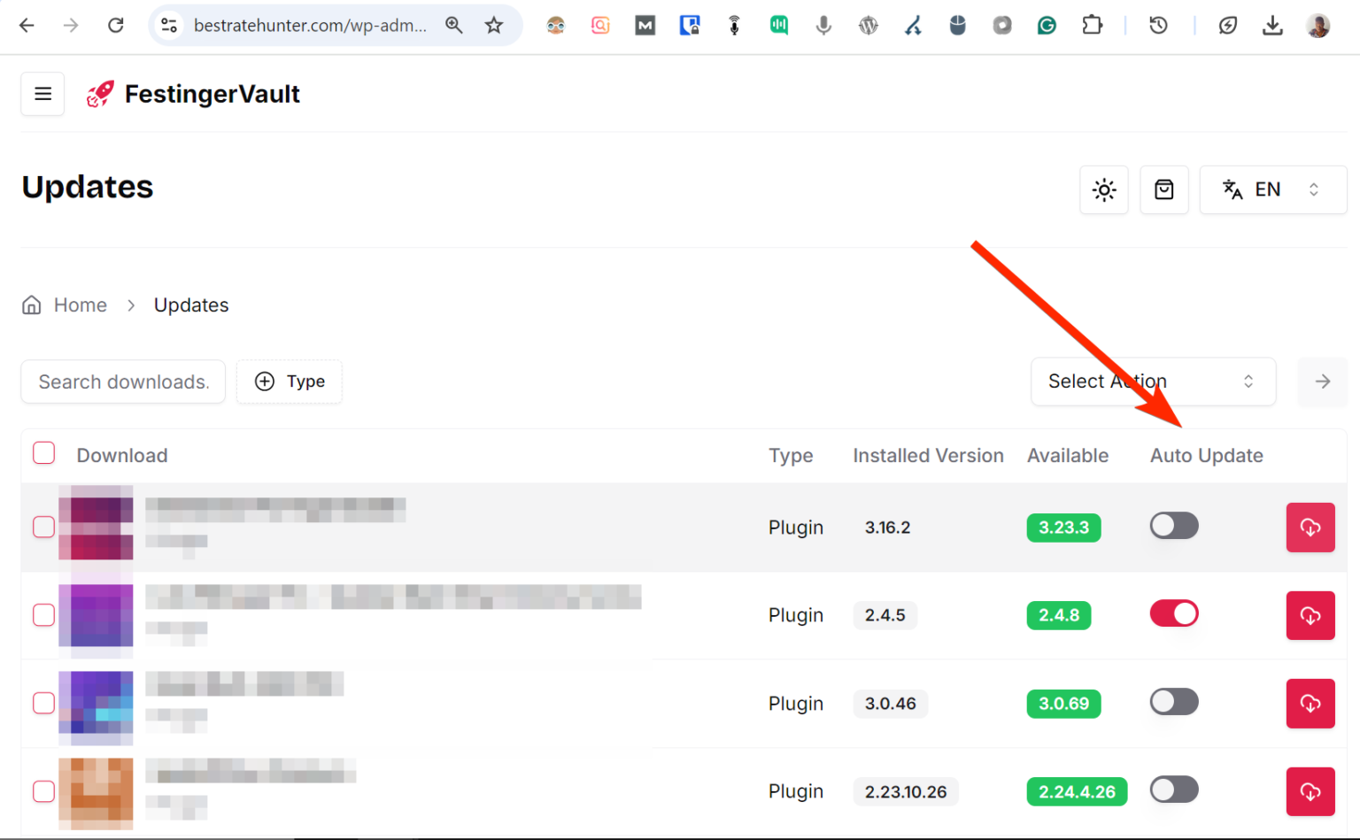Toggle the dark/light theme sun icon
This screenshot has width=1360, height=840.
point(1103,189)
